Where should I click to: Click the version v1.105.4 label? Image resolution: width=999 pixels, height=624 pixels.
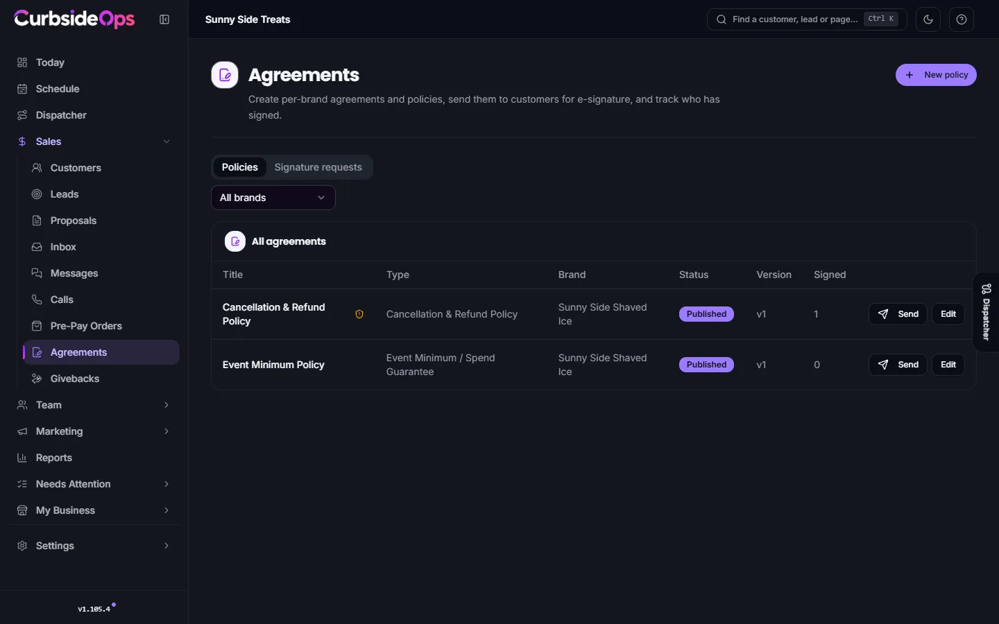click(x=94, y=609)
